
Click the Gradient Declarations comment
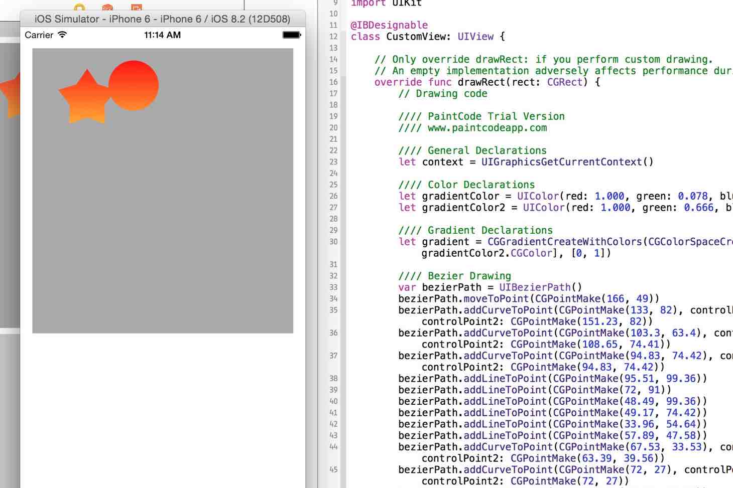[x=475, y=230]
